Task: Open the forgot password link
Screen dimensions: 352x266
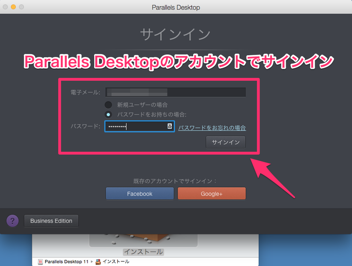Action: pos(212,128)
